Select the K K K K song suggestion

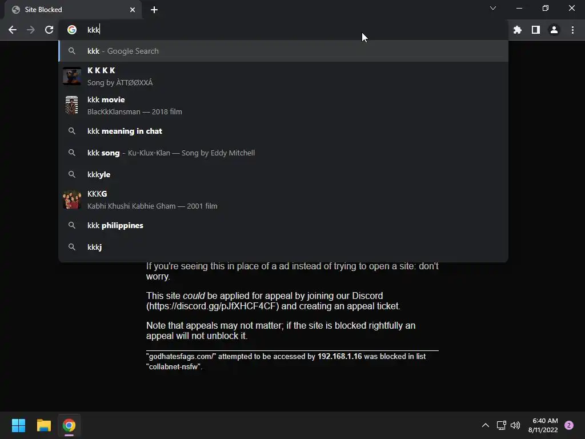283,77
